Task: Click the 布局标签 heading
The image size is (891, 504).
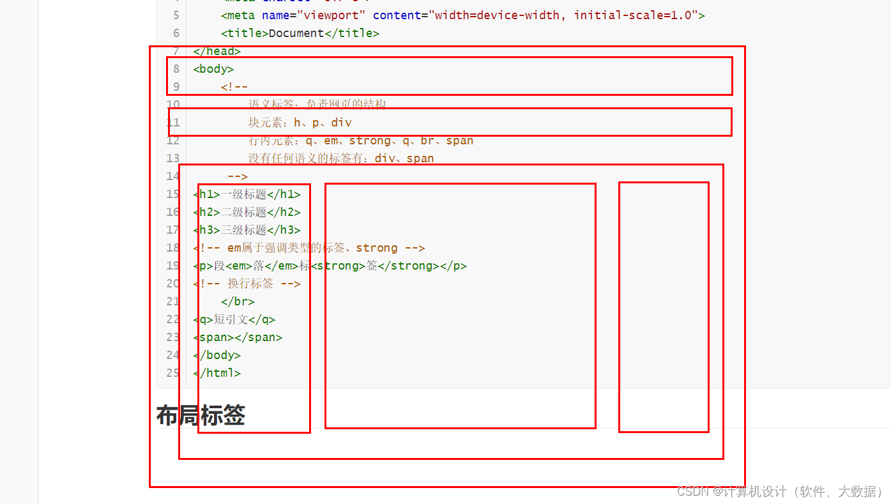Action: [x=201, y=415]
